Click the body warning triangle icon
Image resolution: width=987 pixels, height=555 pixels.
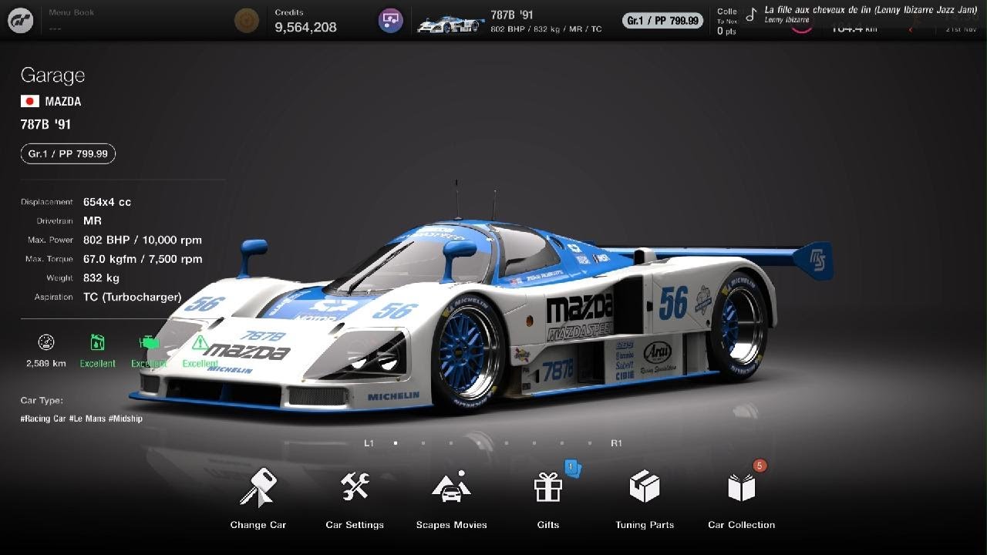pyautogui.click(x=200, y=342)
